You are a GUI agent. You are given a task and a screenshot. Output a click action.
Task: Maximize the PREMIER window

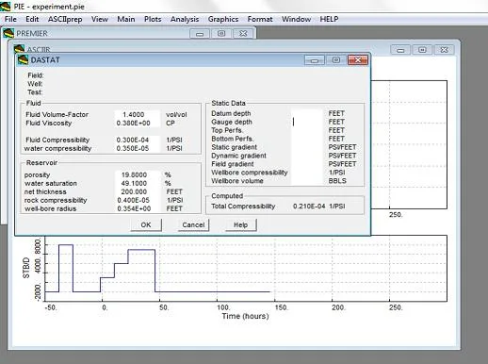pyautogui.click(x=221, y=33)
